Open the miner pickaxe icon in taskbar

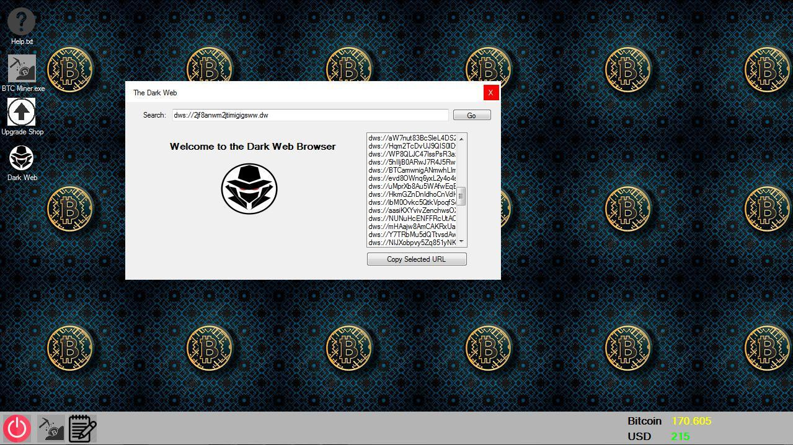click(51, 428)
